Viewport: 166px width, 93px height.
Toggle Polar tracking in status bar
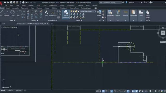pos(115,91)
